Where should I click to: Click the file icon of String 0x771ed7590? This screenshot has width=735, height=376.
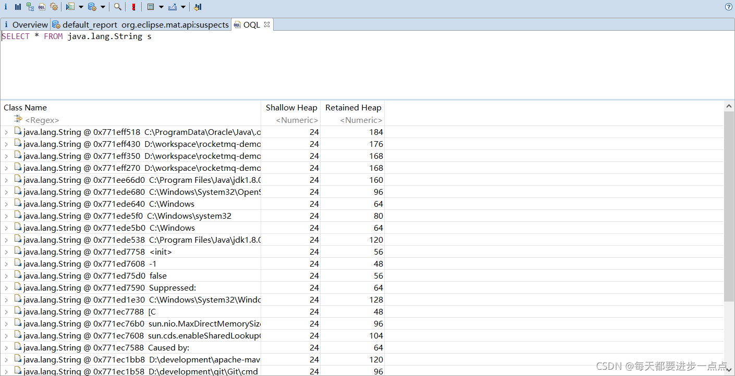click(x=18, y=287)
